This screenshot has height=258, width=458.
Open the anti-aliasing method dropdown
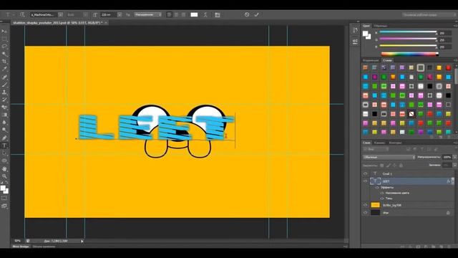tap(148, 14)
